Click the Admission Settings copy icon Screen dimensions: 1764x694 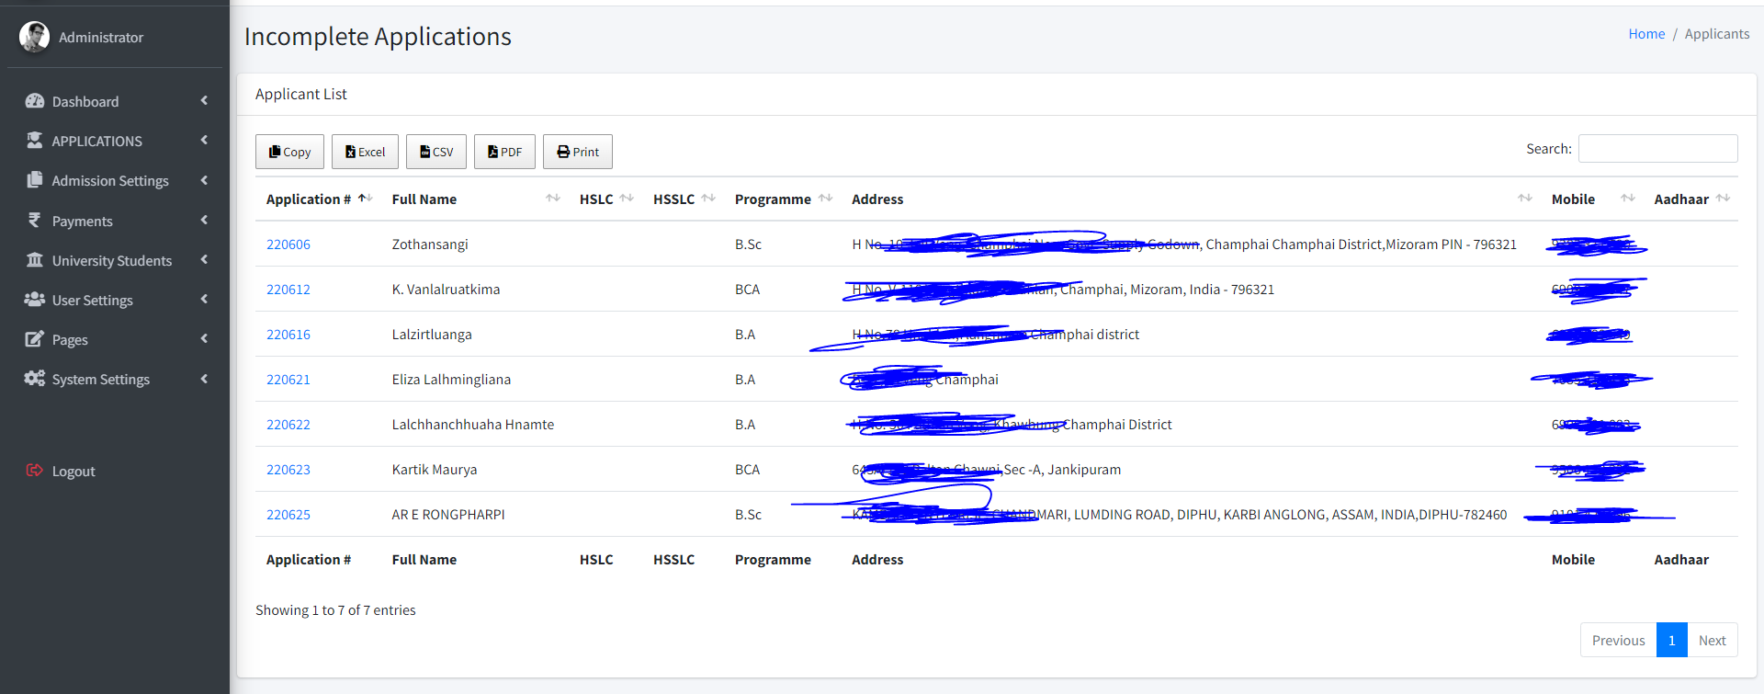tap(35, 180)
